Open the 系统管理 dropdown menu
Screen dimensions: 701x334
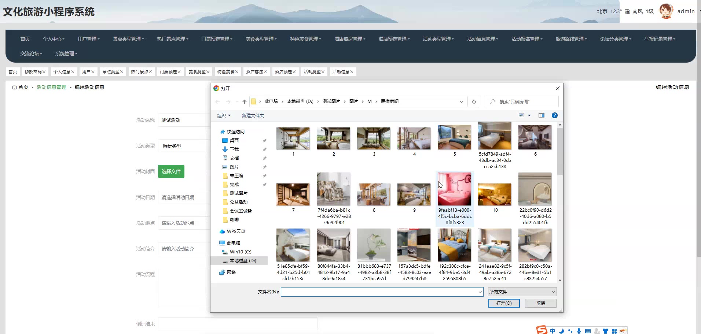pos(66,53)
